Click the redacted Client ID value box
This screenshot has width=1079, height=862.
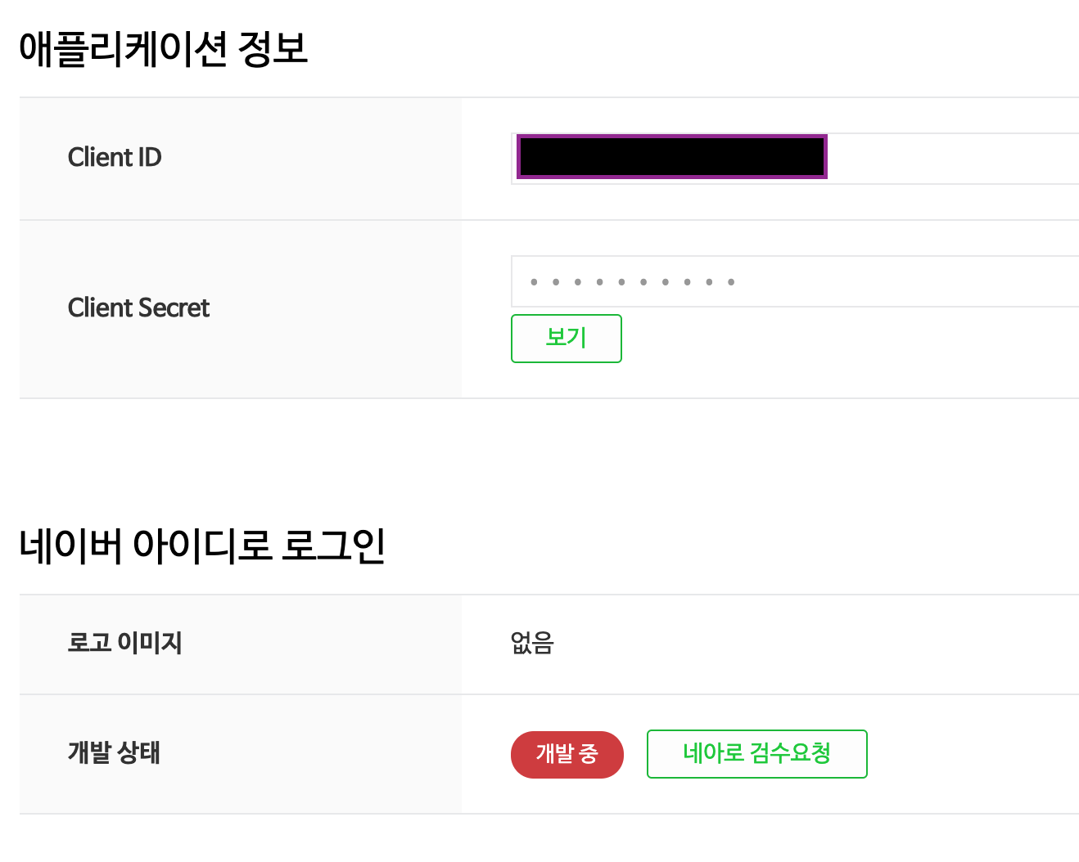(x=671, y=157)
